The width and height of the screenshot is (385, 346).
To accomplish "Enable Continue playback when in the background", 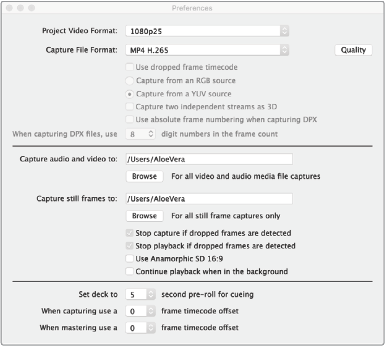I will tap(129, 272).
